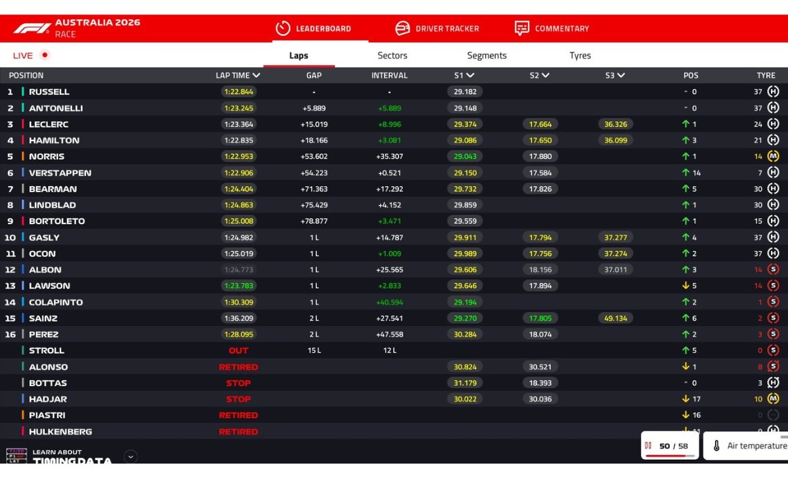Click the thermometer icon beside Air temperature

(716, 446)
